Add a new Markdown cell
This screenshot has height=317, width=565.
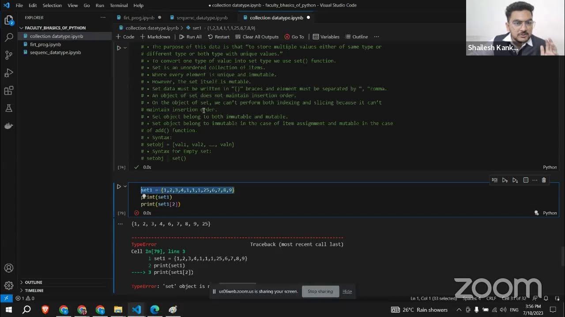point(155,37)
